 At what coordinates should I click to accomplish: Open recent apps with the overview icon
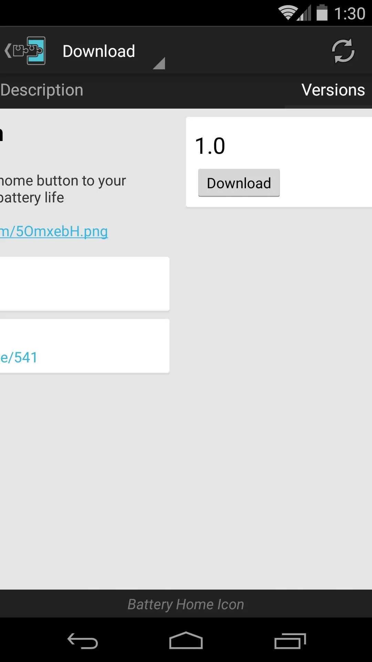pyautogui.click(x=290, y=641)
